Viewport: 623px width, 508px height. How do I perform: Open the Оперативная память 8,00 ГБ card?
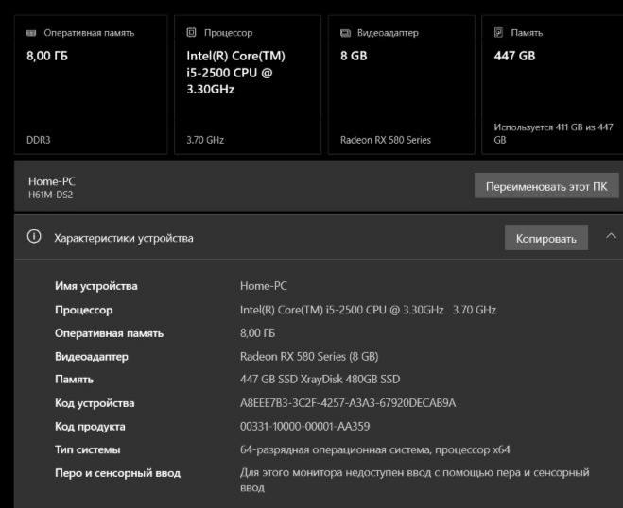pyautogui.click(x=91, y=85)
